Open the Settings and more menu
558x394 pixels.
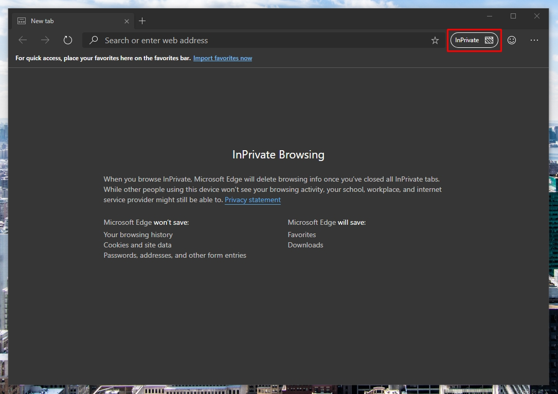tap(534, 40)
